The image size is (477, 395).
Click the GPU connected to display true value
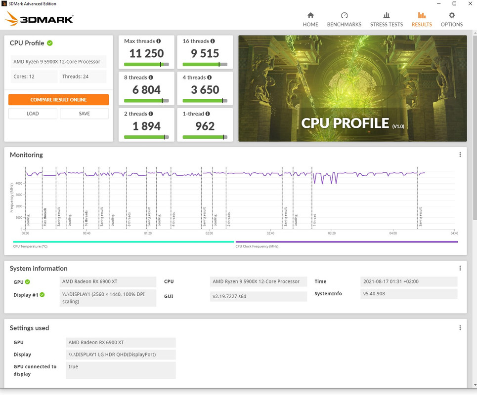point(121,370)
